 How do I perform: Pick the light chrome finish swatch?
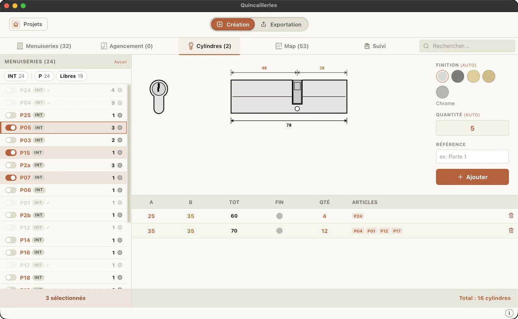click(x=442, y=76)
